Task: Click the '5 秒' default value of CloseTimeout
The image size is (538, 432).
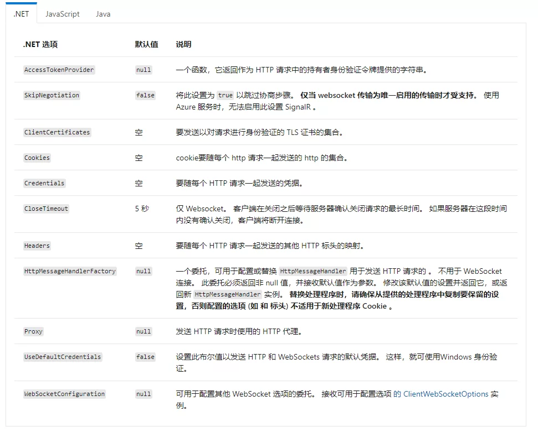Action: point(142,209)
